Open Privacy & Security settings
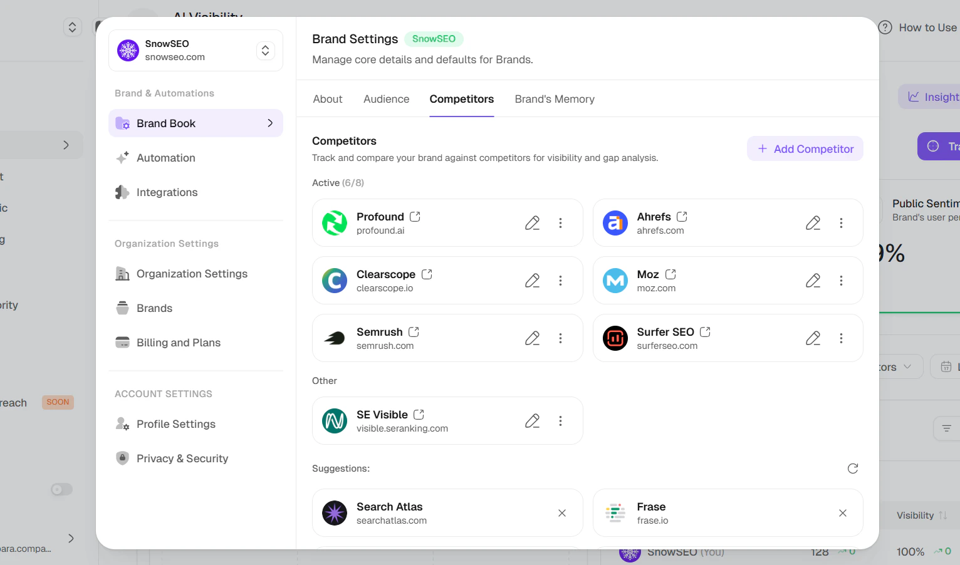Screen dimensions: 960x565 tap(182, 458)
